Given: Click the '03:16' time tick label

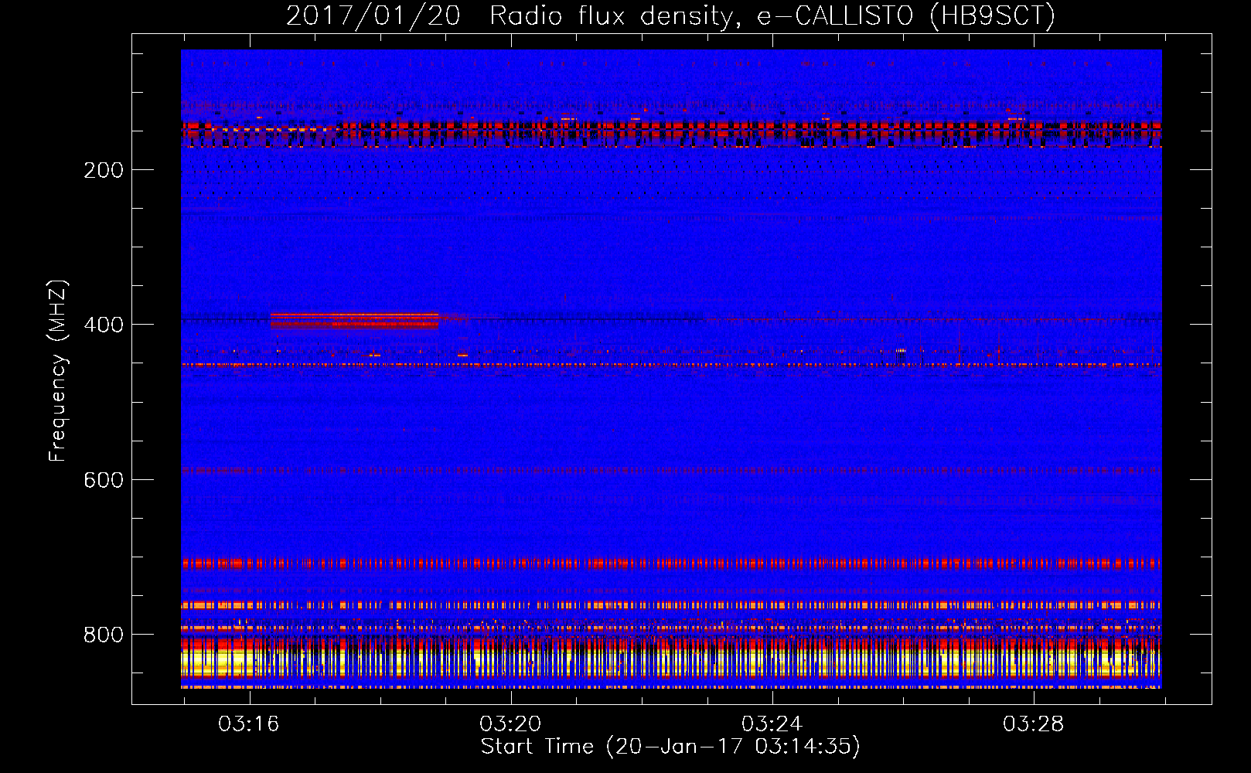Looking at the screenshot, I should tap(249, 724).
